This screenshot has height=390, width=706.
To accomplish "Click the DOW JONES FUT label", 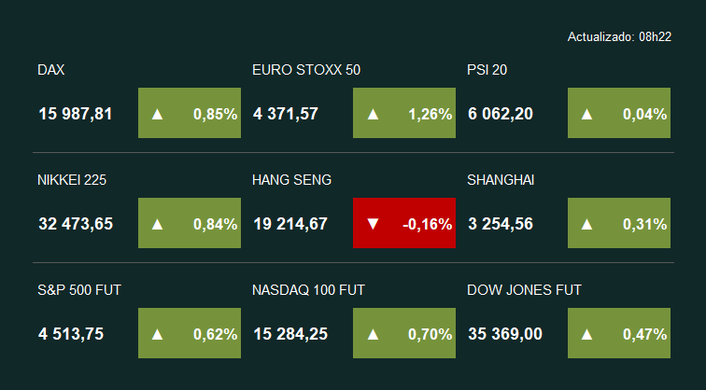I will pos(524,290).
